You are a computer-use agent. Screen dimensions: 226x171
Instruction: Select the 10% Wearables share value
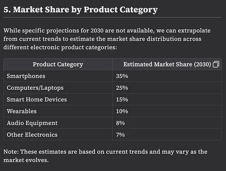click(122, 111)
